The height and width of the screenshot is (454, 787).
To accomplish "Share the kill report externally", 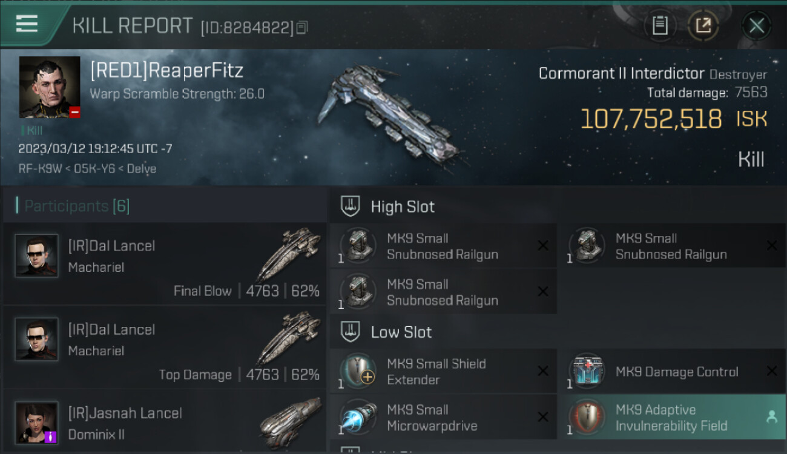I will [703, 25].
